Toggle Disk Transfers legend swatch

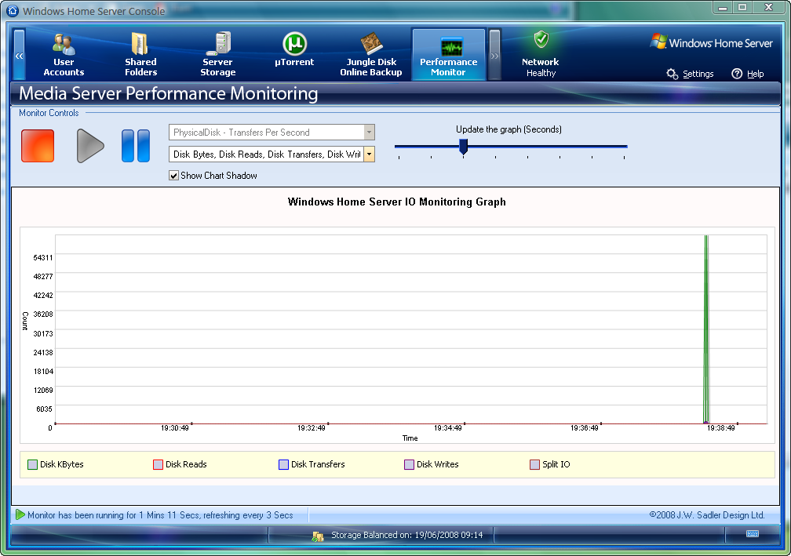pyautogui.click(x=283, y=464)
